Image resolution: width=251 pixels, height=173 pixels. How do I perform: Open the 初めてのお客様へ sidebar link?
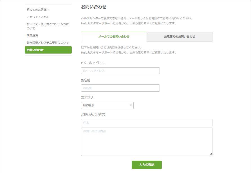(38, 10)
